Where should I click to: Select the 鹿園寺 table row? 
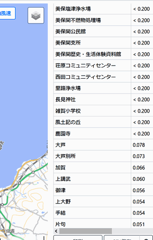click(x=103, y=134)
